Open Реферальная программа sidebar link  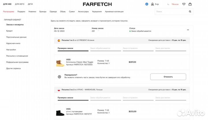(17, 62)
